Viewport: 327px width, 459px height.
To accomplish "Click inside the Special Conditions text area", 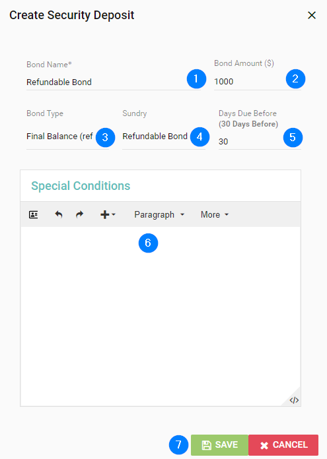I will (x=161, y=316).
